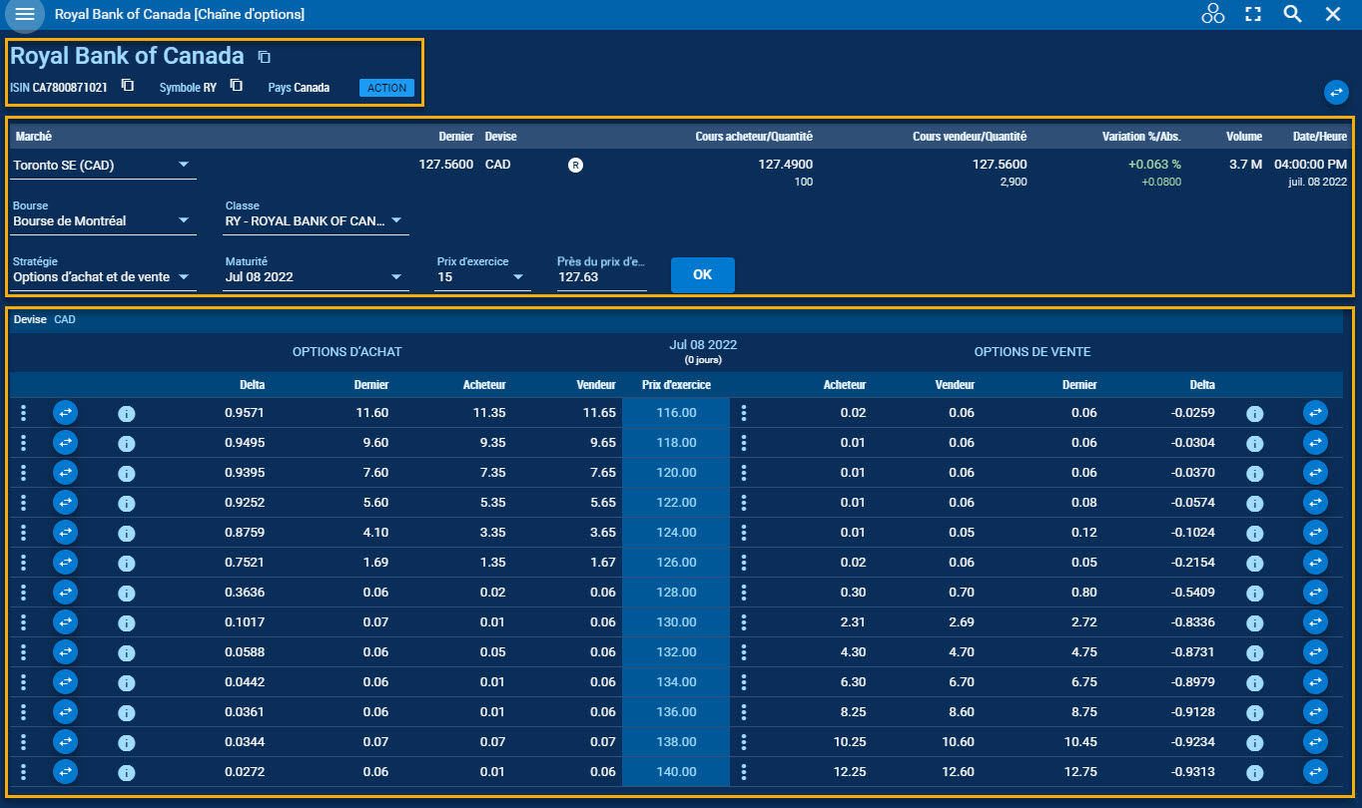
Task: Copy the ISIN CA7800871021 code
Action: point(127,86)
